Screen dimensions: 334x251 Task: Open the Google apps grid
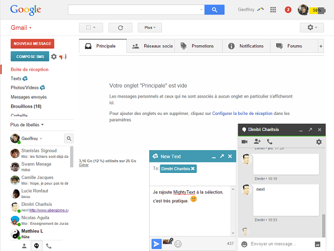(x=273, y=9)
